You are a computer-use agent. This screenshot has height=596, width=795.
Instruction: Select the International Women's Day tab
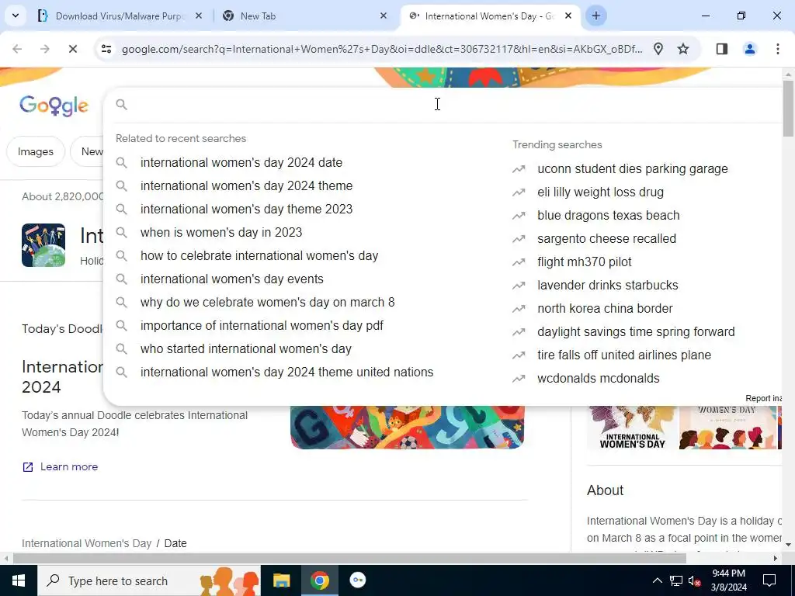[x=491, y=16]
